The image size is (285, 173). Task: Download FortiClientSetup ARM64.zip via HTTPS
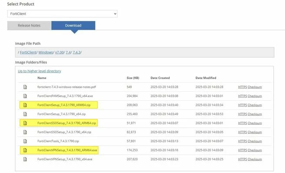click(x=242, y=105)
